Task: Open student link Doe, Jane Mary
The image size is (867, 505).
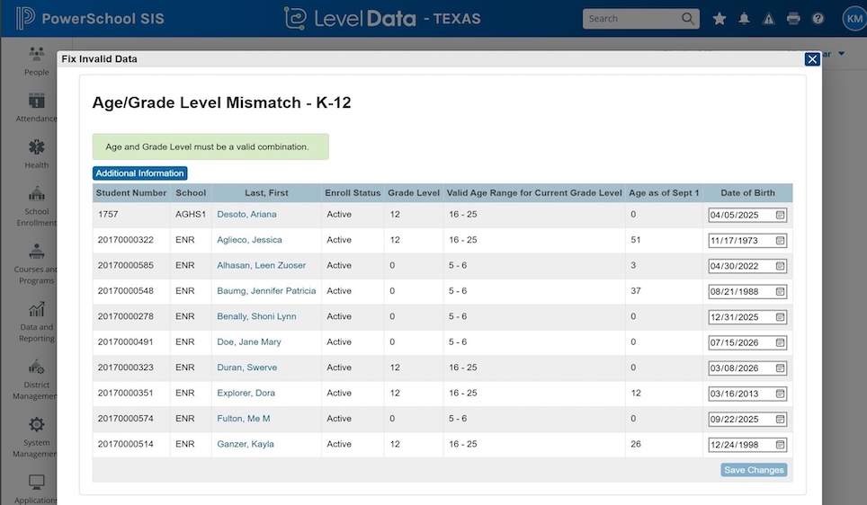Action: pos(249,342)
